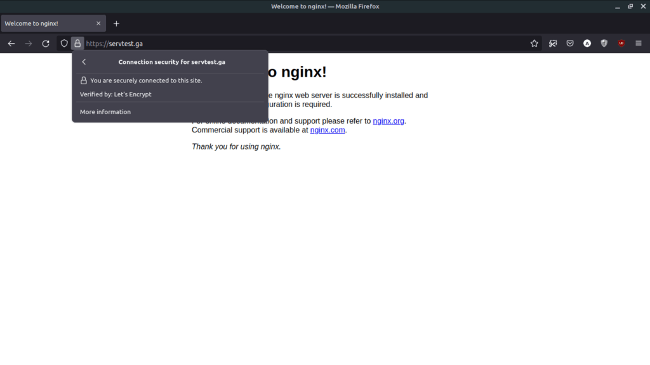Click 'You are securely connected to this site.'

146,80
